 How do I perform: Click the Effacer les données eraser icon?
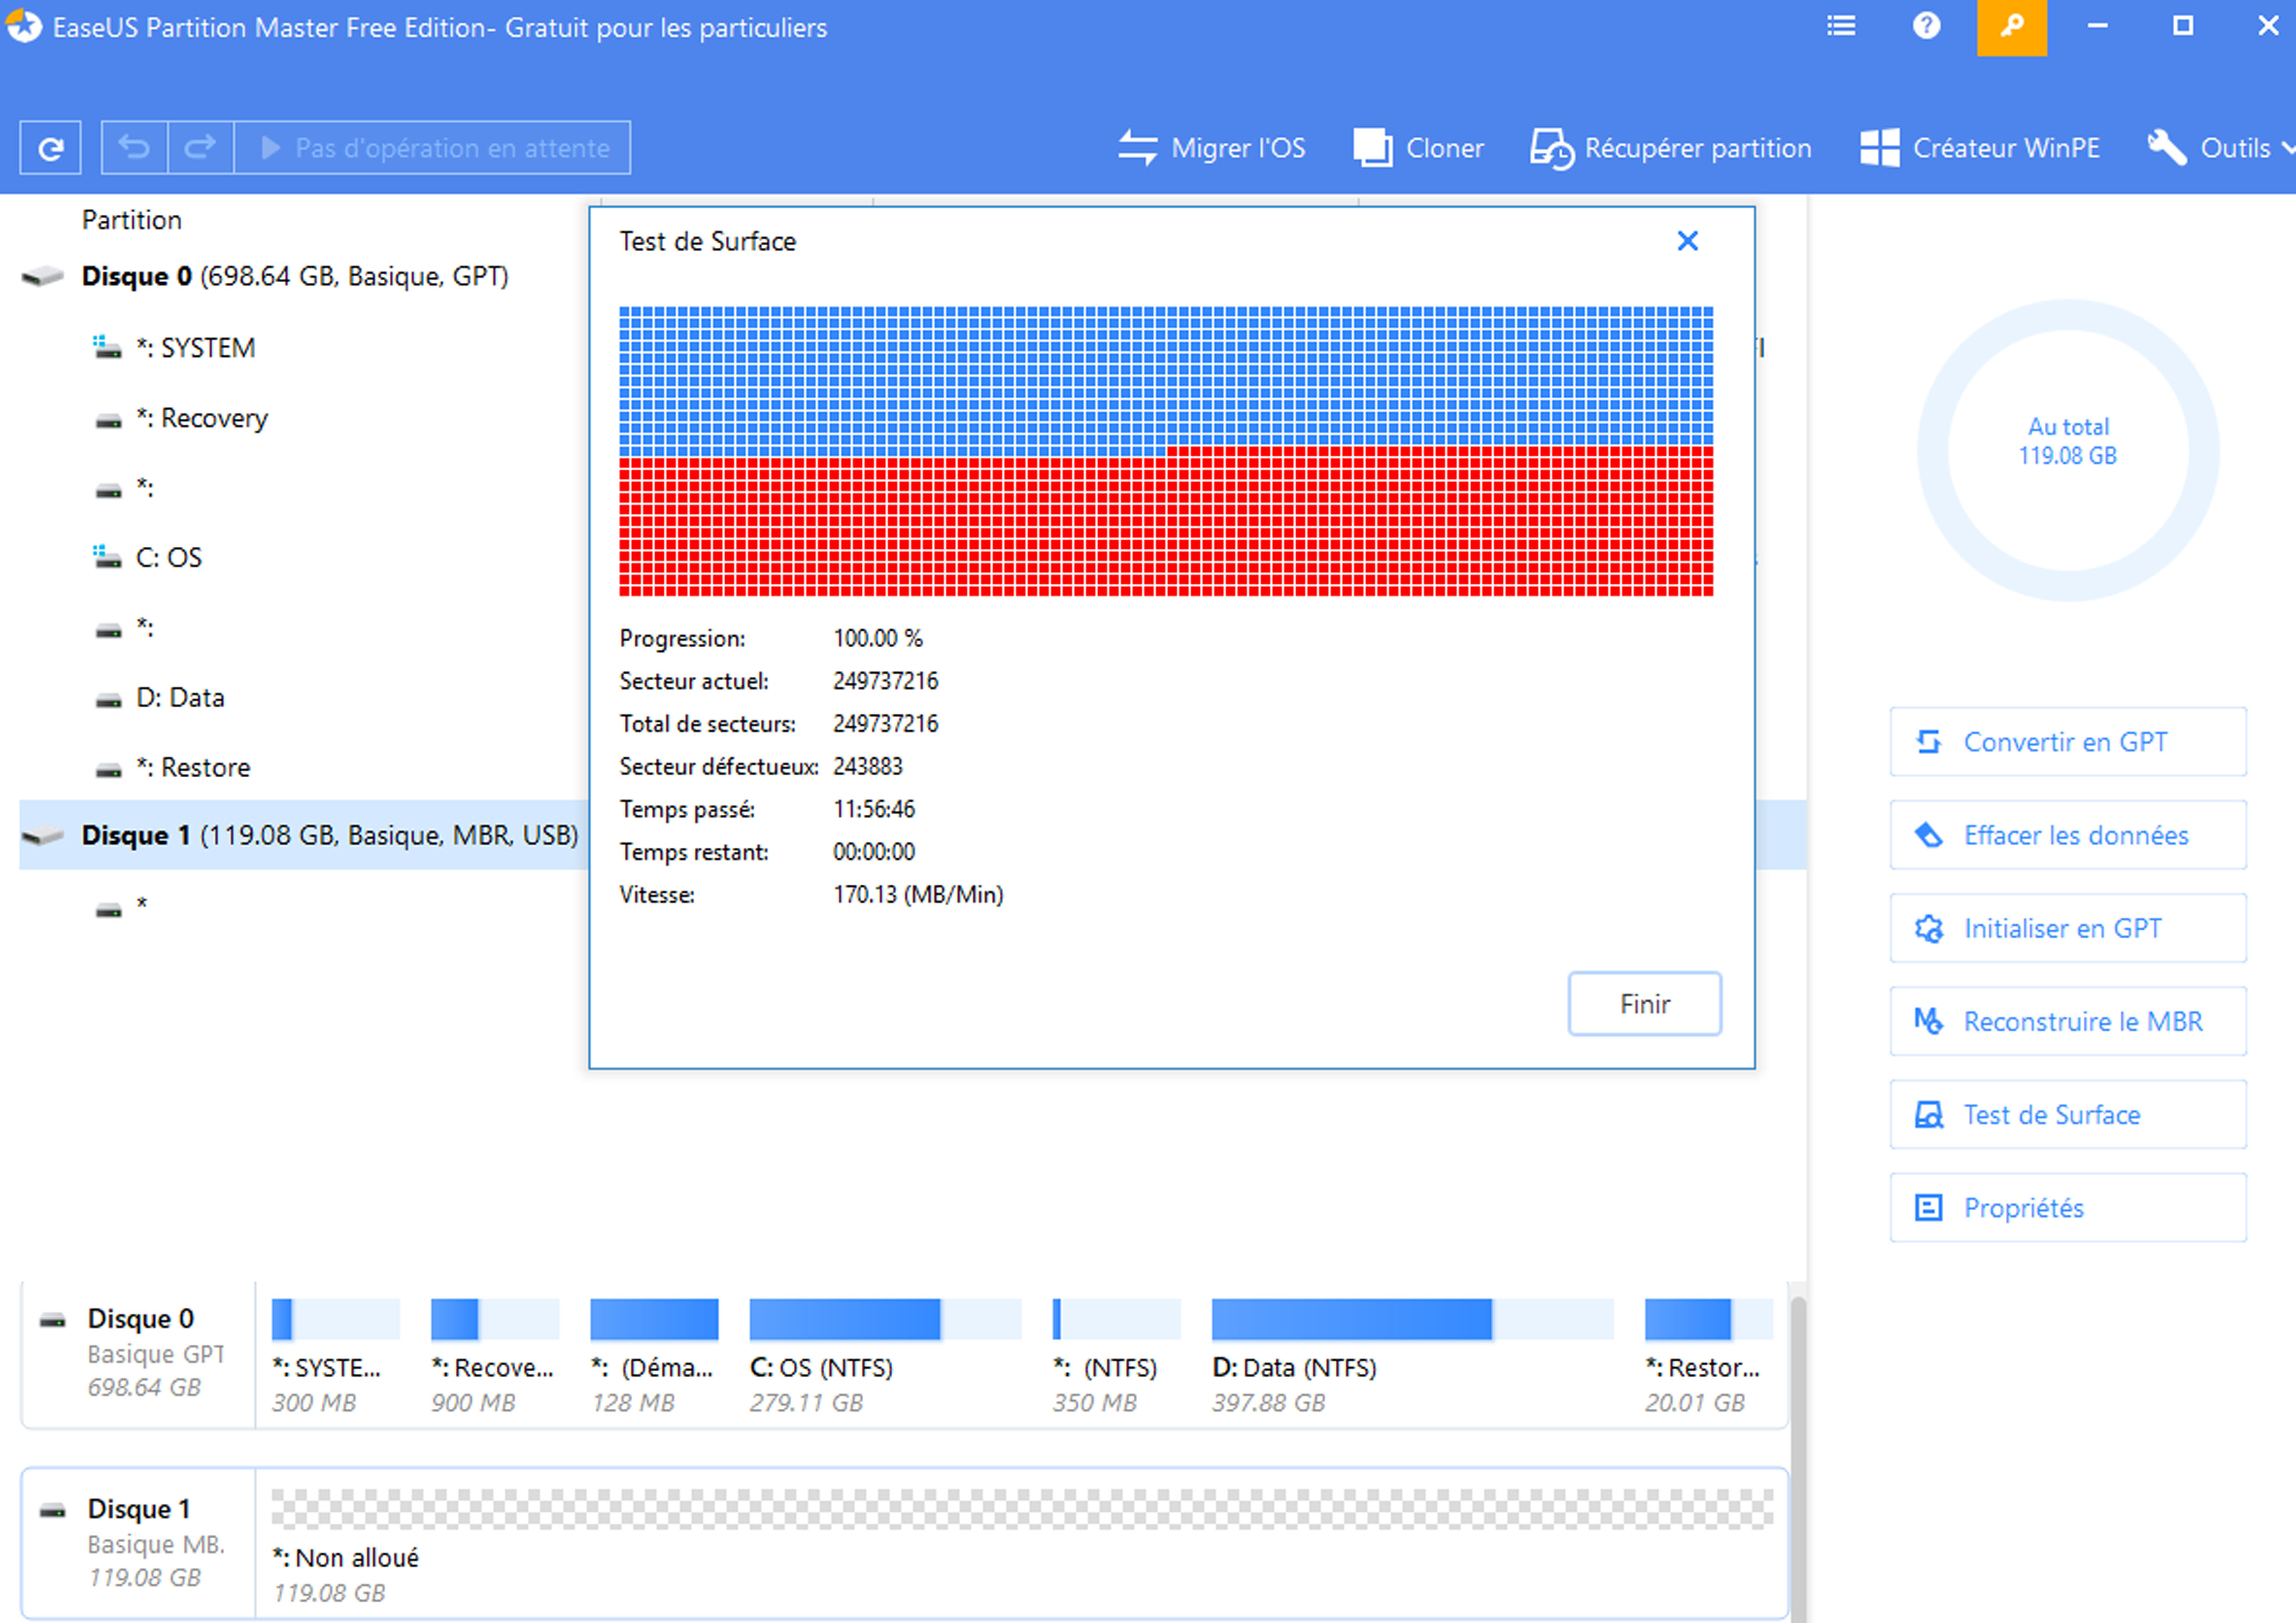(1928, 835)
